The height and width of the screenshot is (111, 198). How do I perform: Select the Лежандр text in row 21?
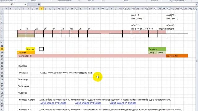pyautogui.click(x=23, y=80)
